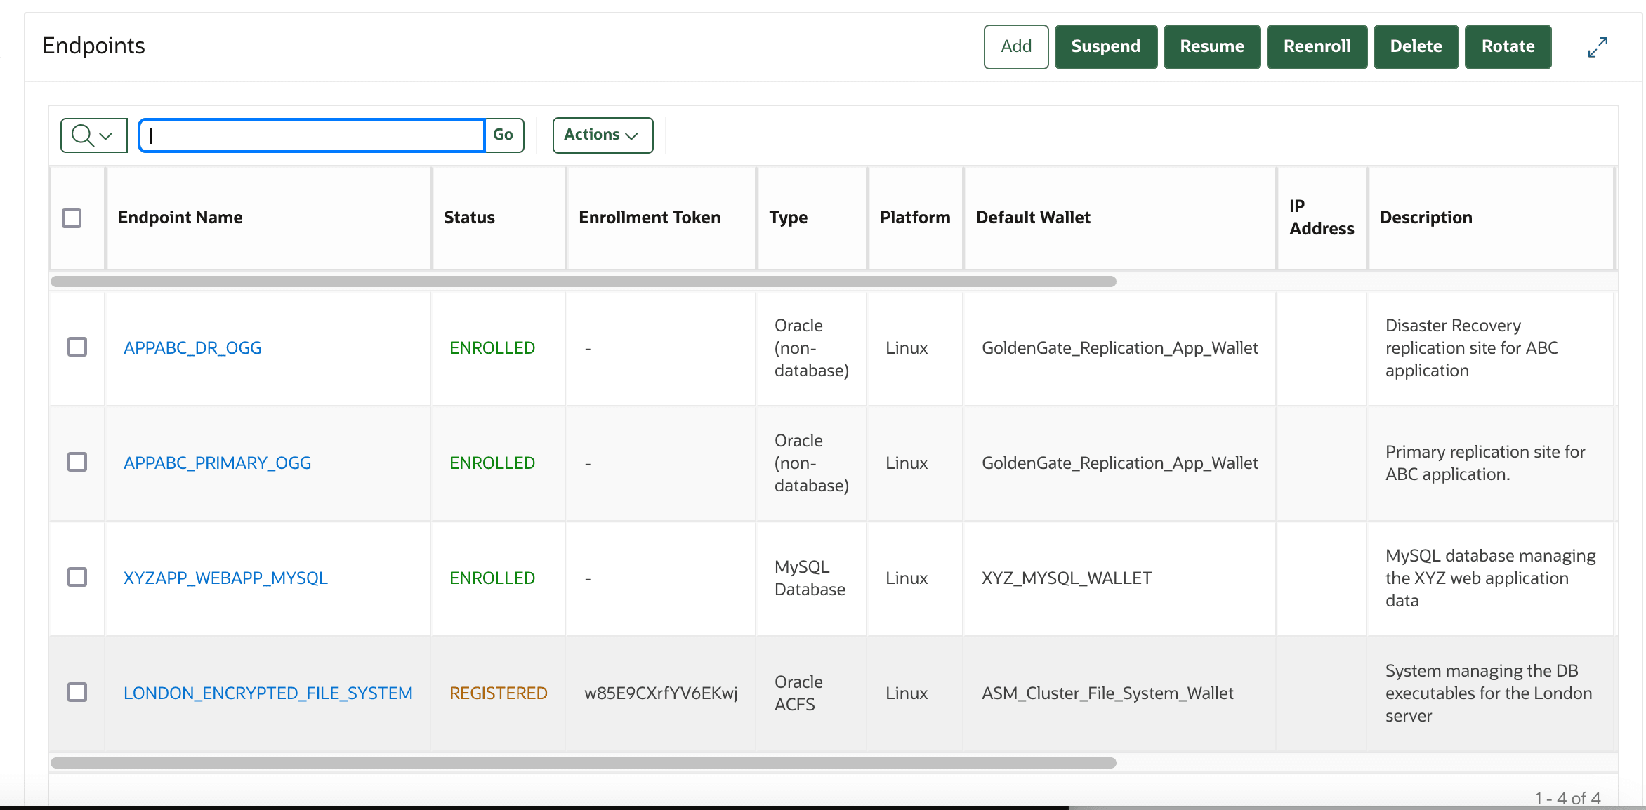Click the horizontal scrollbar below the table header

pyautogui.click(x=583, y=281)
